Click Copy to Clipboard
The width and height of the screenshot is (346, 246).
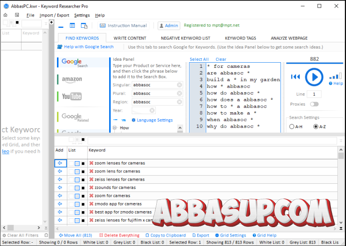[166, 235]
